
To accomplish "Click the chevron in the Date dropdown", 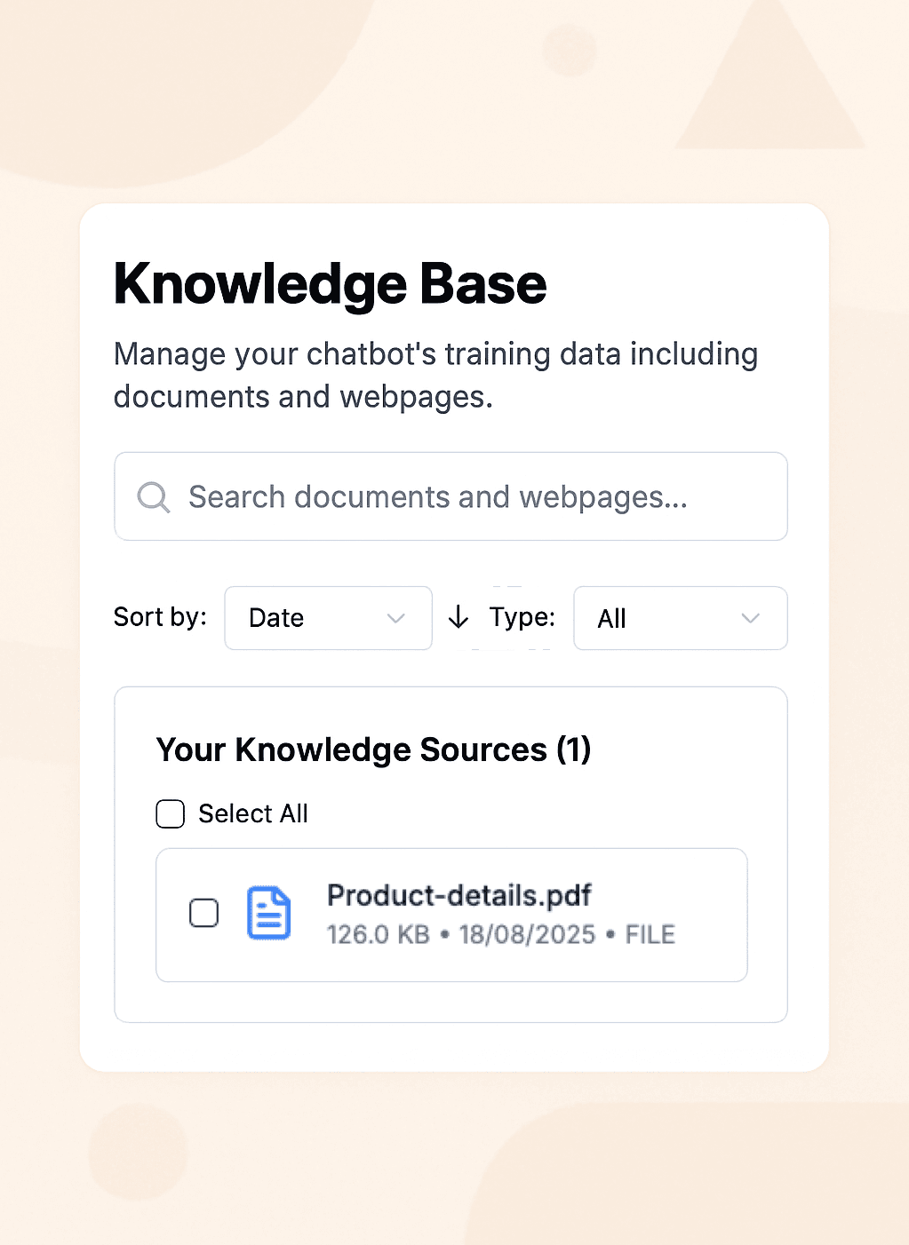I will [x=396, y=618].
